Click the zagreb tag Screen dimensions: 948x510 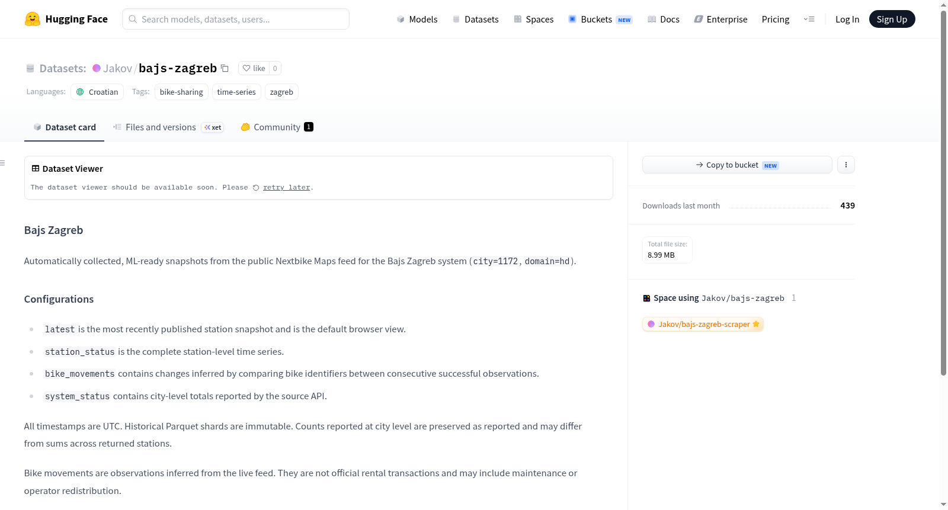click(281, 92)
